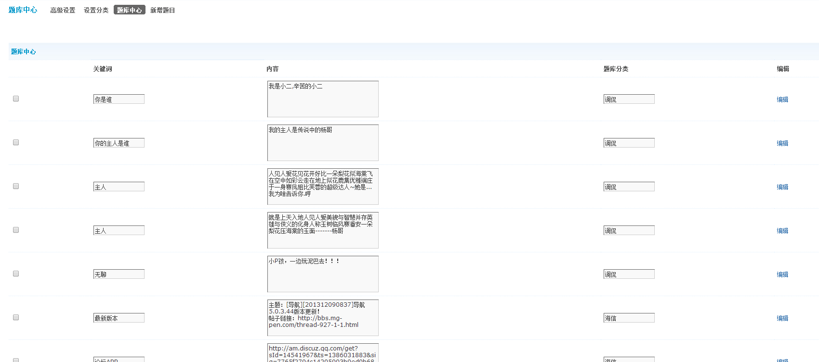Viewport: 819px width, 362px height.
Task: Click the 最新版本 keyword field
Action: click(119, 318)
